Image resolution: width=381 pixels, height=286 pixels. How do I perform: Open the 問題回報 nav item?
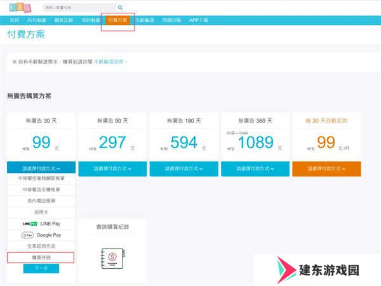click(x=171, y=20)
